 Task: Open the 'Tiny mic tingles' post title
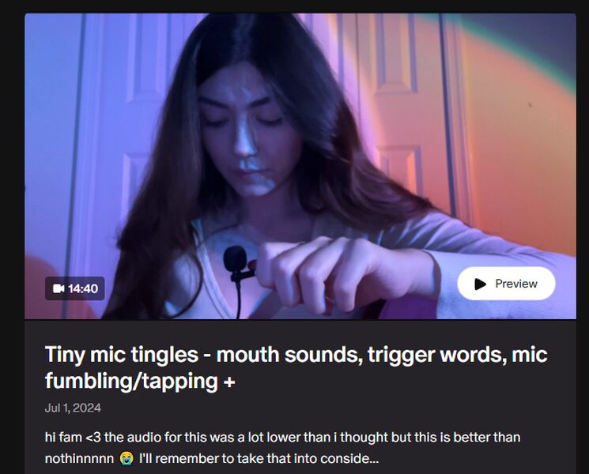coord(296,367)
